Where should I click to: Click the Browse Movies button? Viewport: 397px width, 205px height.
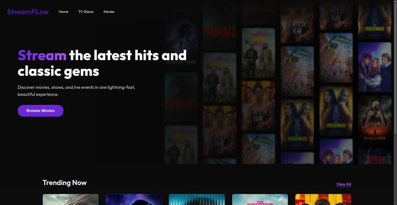point(40,111)
